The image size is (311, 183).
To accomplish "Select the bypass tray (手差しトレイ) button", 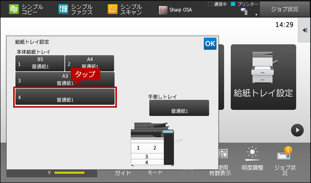I will pyautogui.click(x=179, y=108).
